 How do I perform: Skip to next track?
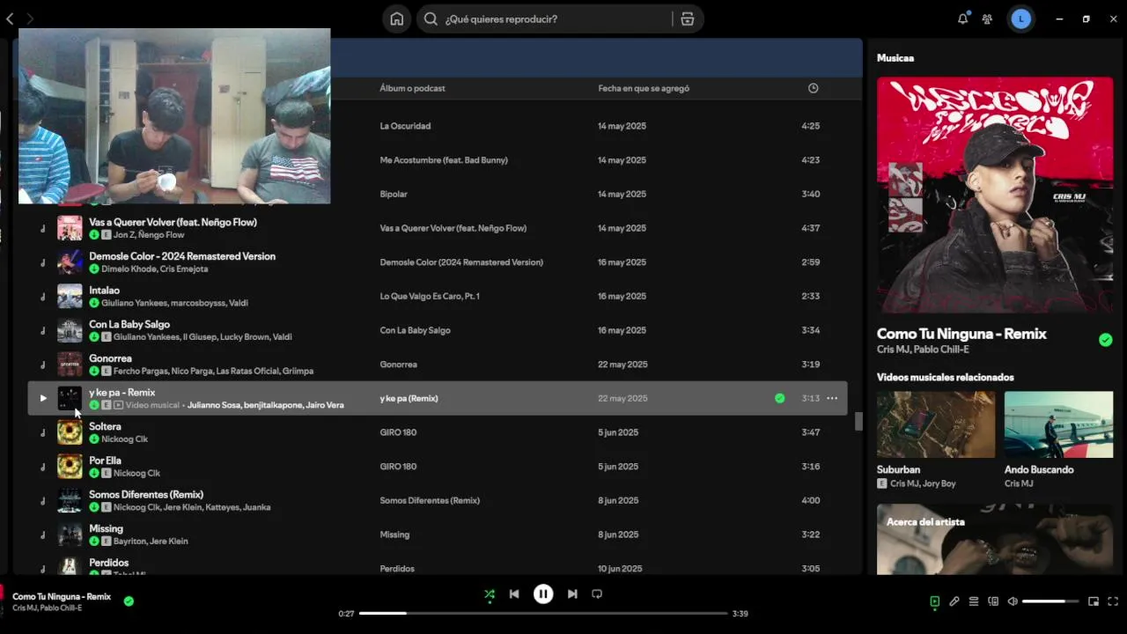point(572,594)
